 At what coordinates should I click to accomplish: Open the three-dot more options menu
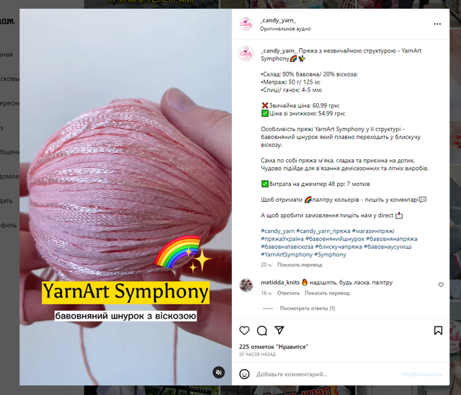pos(437,24)
